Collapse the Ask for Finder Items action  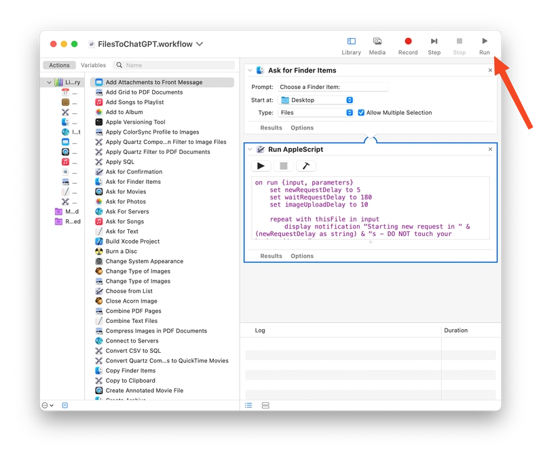[250, 71]
